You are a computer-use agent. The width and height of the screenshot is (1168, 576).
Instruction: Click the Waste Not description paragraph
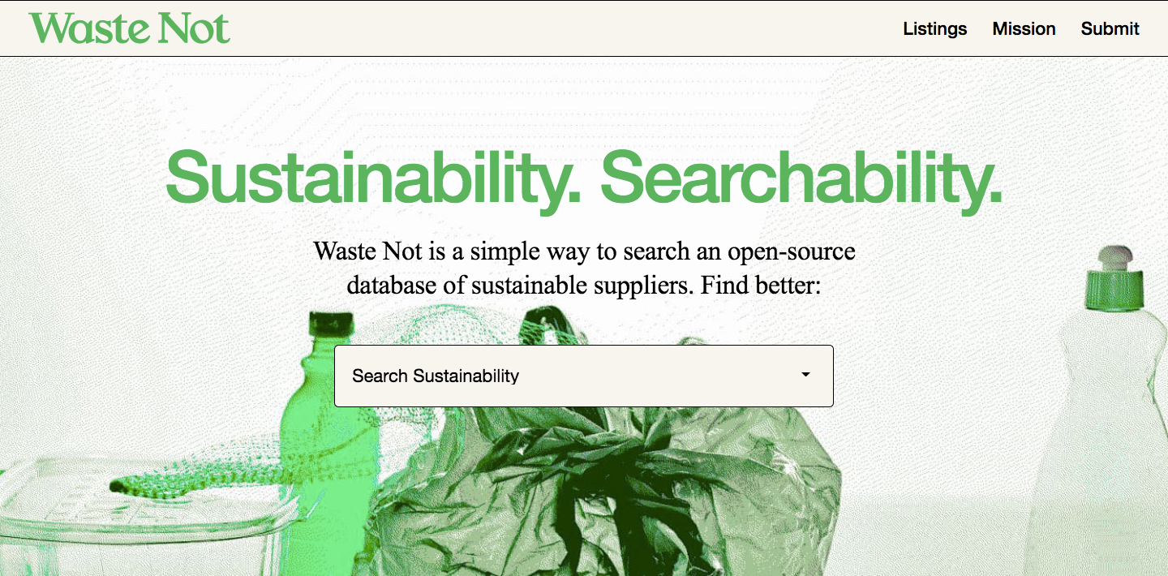(584, 268)
